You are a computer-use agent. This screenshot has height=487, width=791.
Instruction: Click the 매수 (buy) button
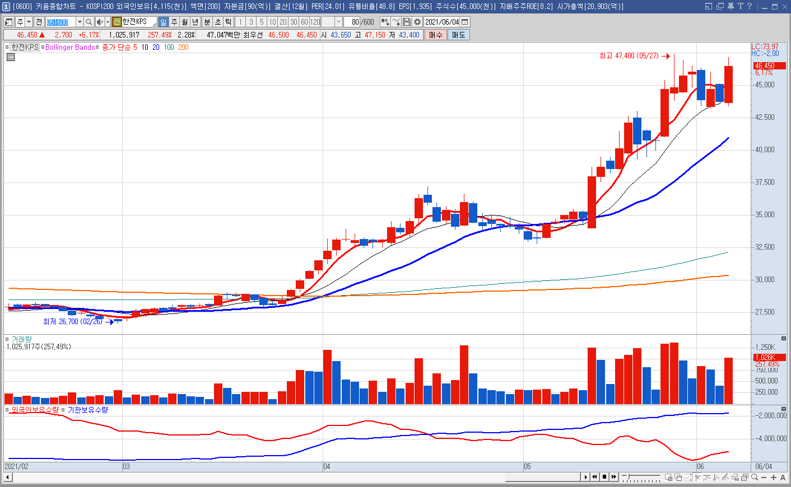[436, 35]
